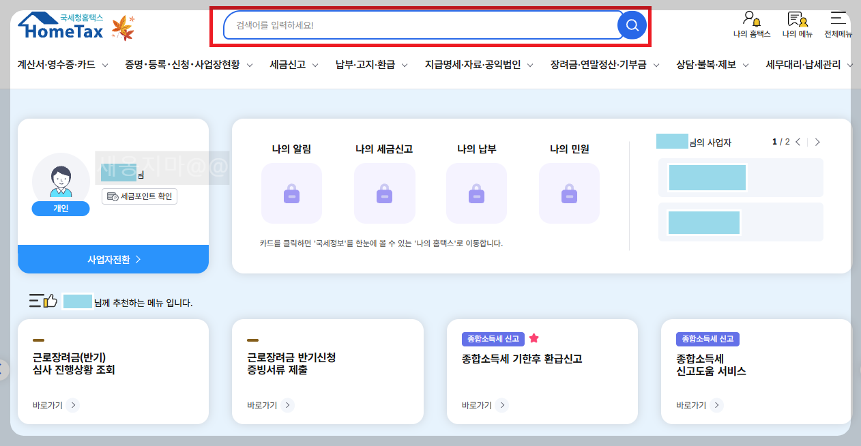Open 근로장려금(반기) 심사 진행상황 조회 card
Viewport: 861px width, 446px height.
[113, 372]
